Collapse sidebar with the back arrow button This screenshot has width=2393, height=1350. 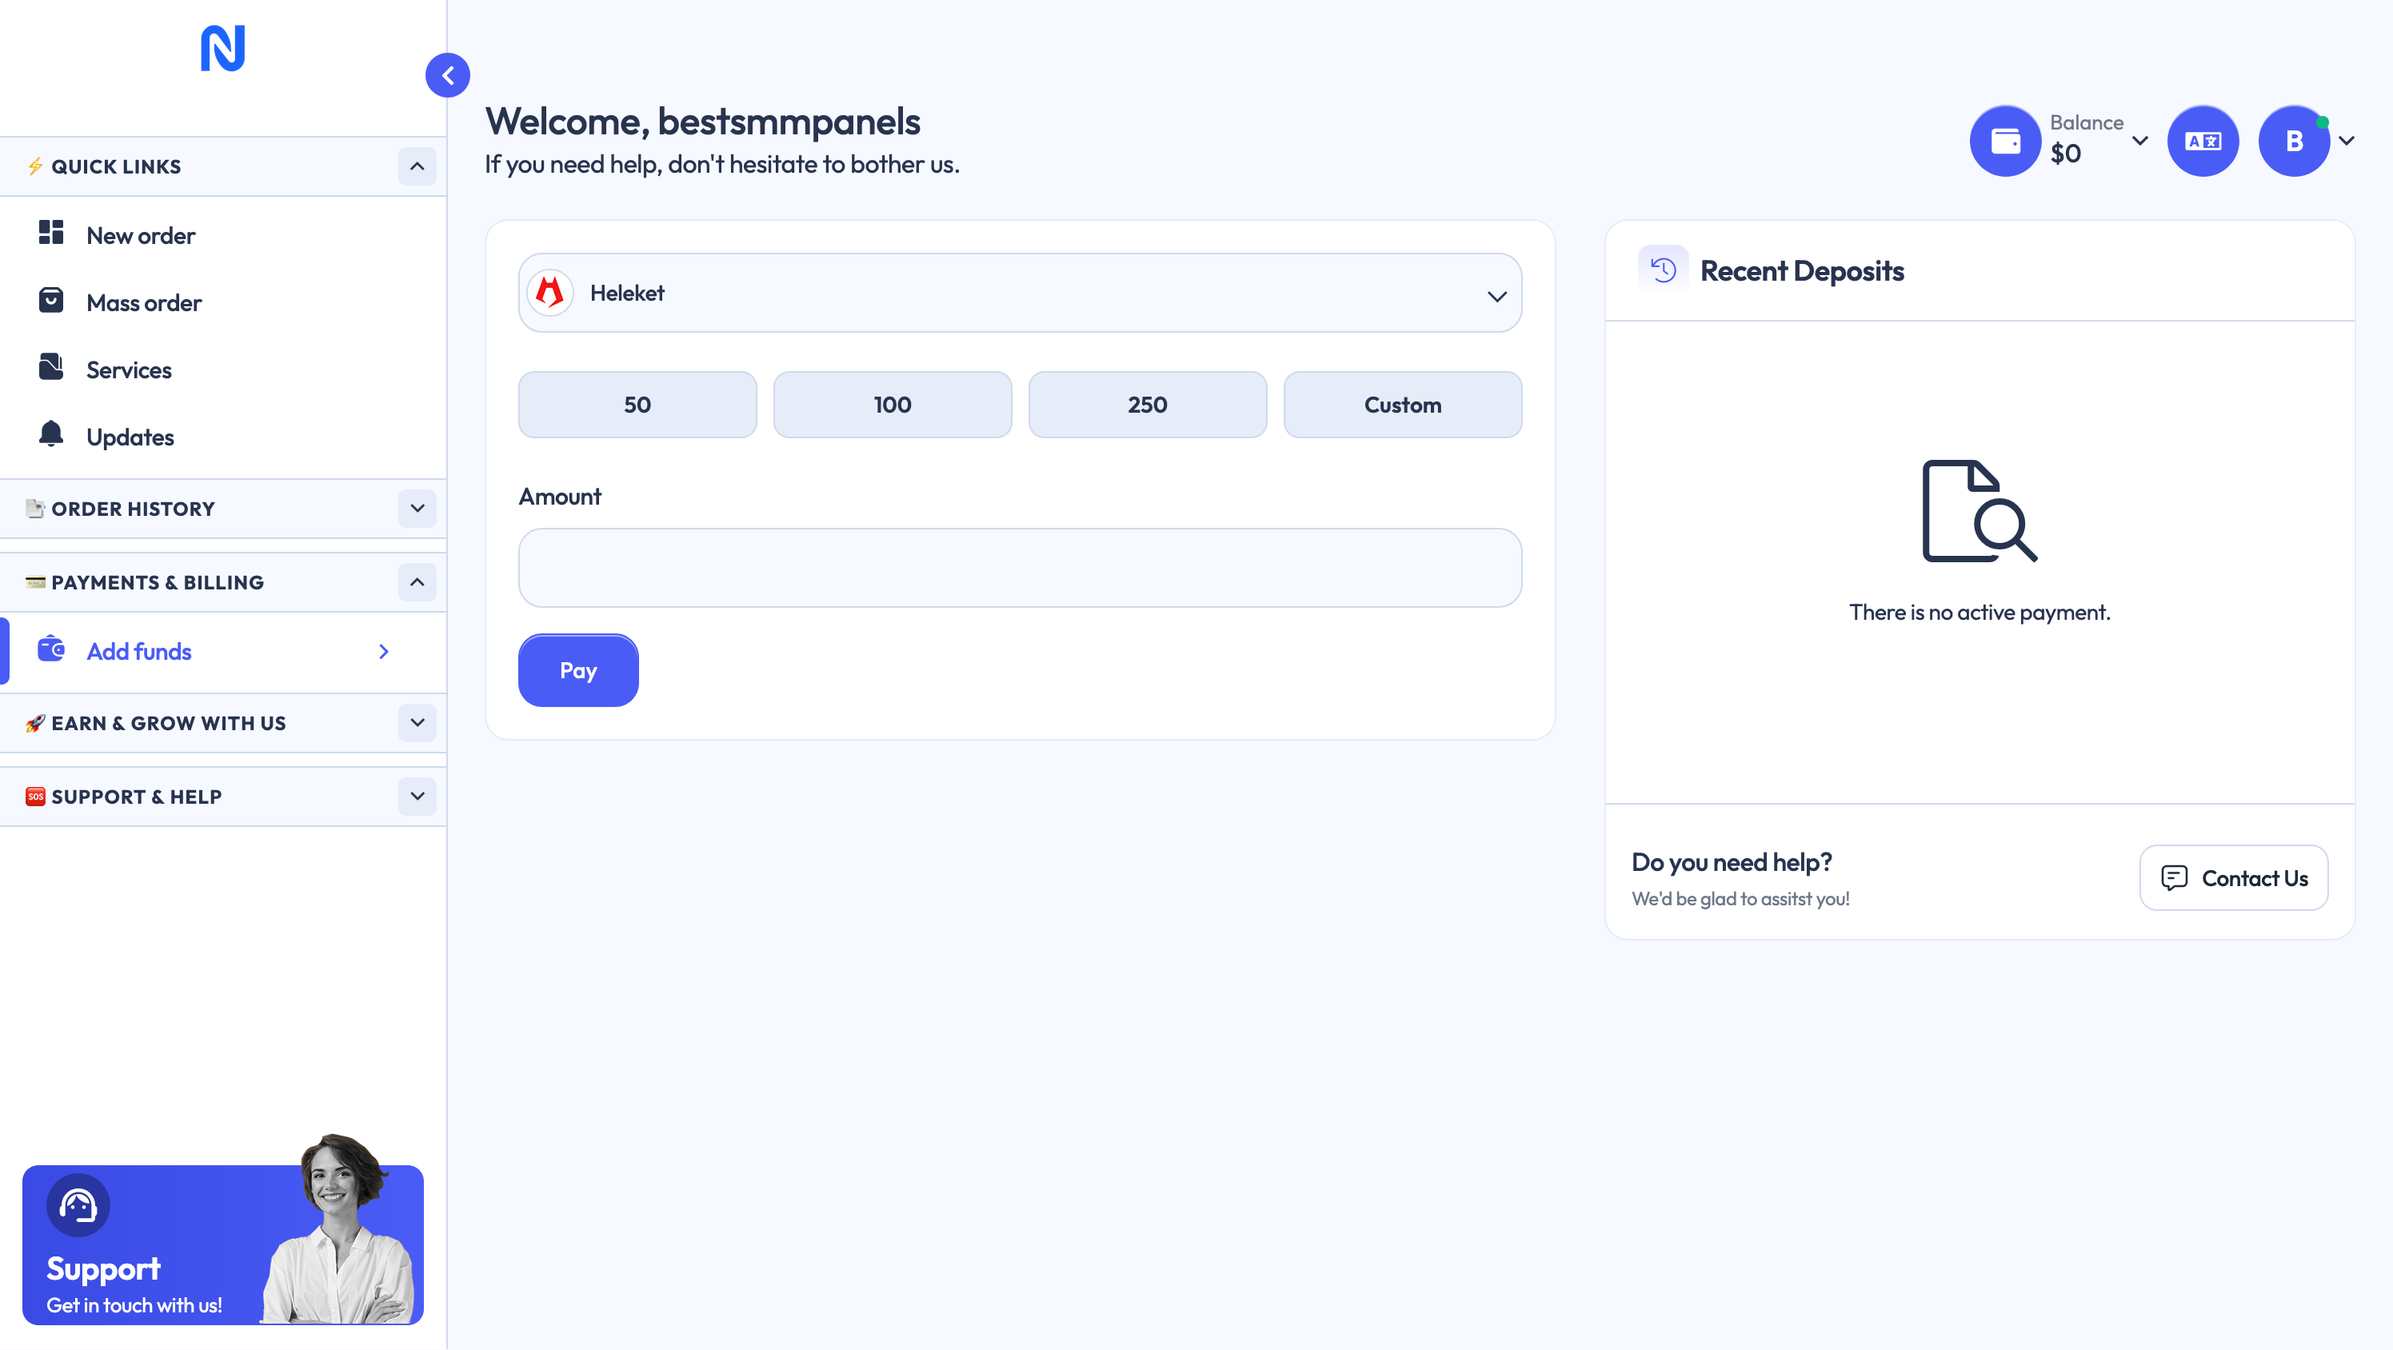click(x=448, y=75)
